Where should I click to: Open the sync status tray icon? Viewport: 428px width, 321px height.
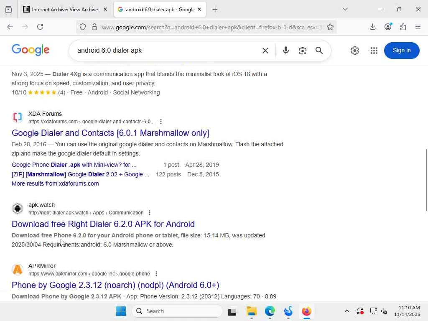point(360,311)
